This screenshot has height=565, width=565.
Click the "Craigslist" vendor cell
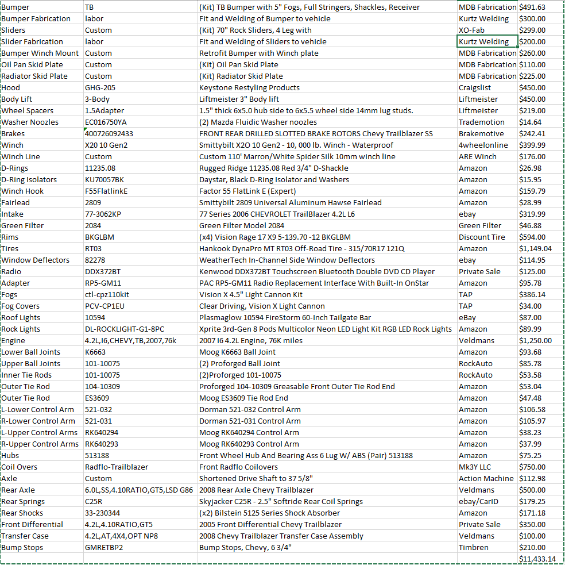487,88
